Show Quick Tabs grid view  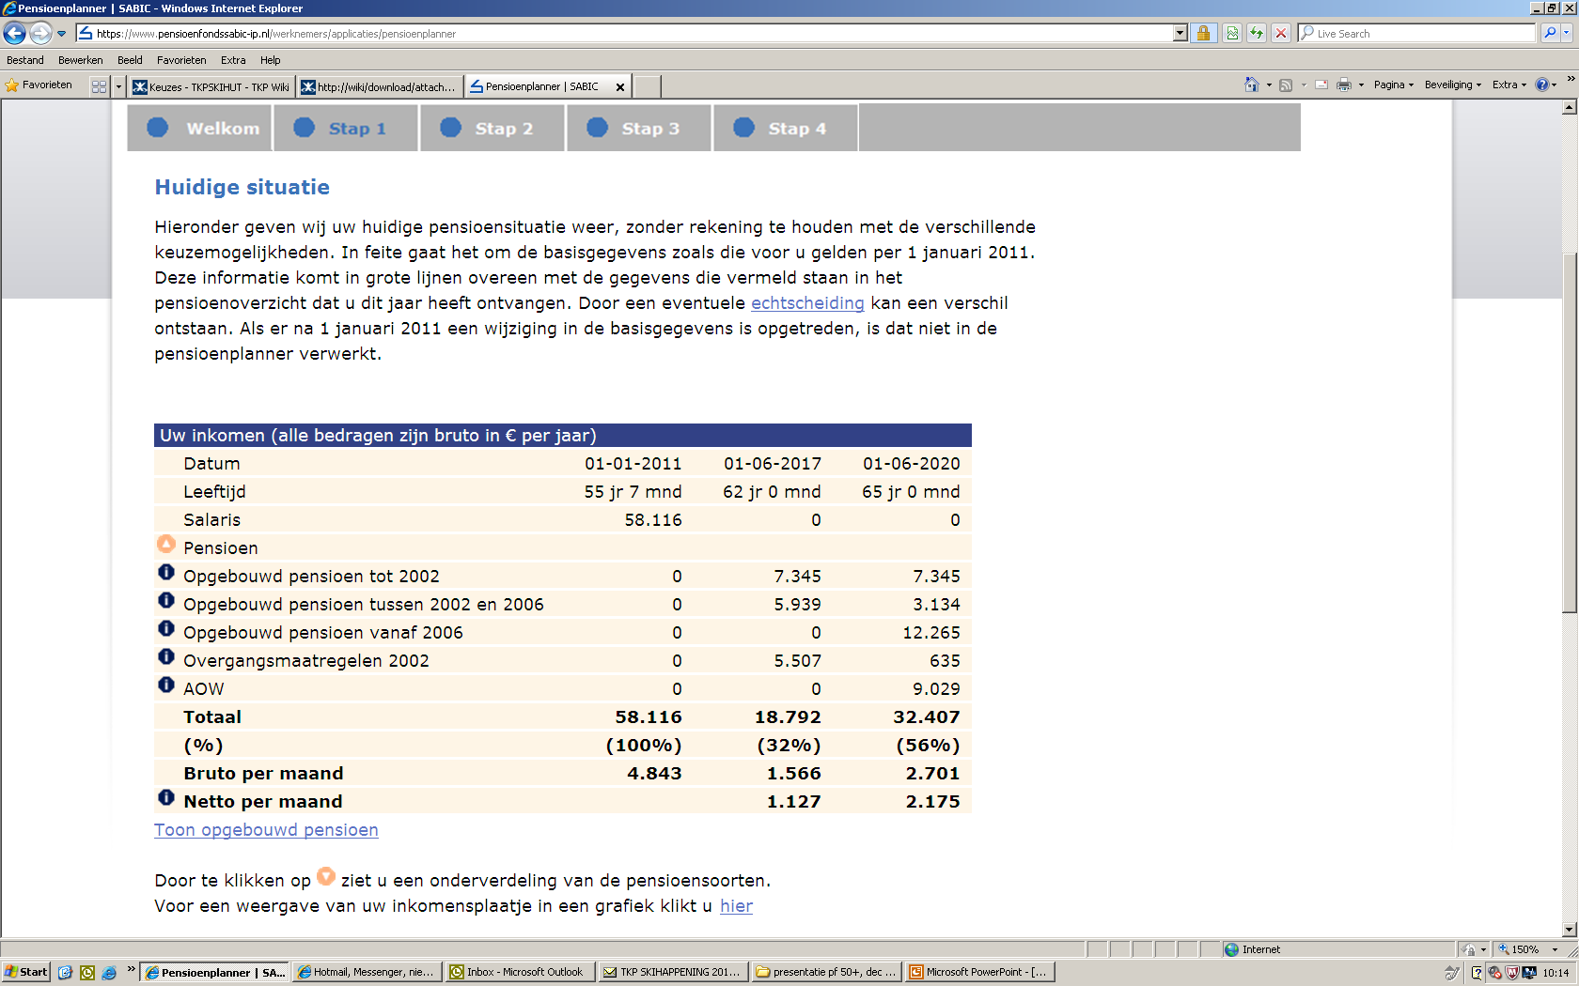[99, 86]
